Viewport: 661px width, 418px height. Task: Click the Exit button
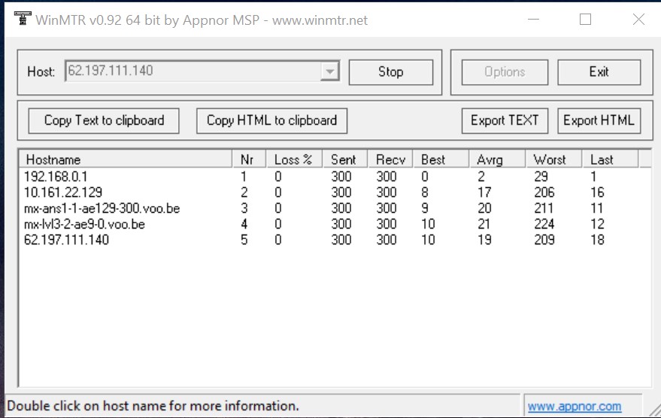(599, 72)
